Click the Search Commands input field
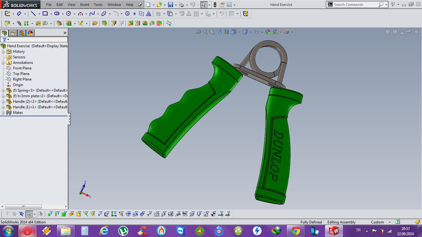 [x=355, y=5]
